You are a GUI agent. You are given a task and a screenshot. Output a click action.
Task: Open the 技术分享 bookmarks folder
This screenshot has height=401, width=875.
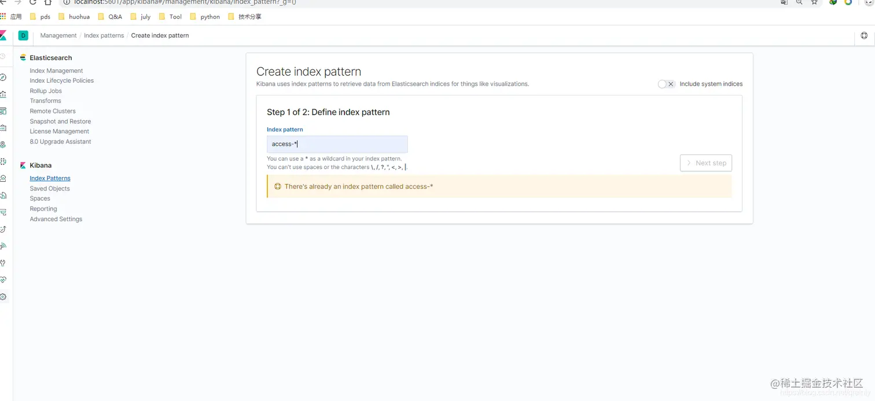pos(245,17)
